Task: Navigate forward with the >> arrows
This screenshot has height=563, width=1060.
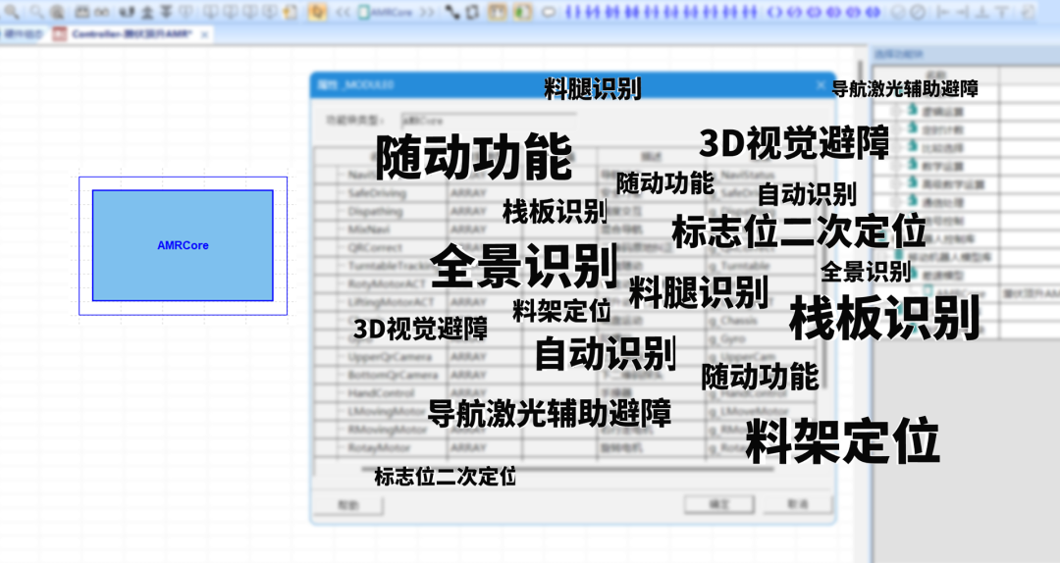Action: pyautogui.click(x=426, y=13)
